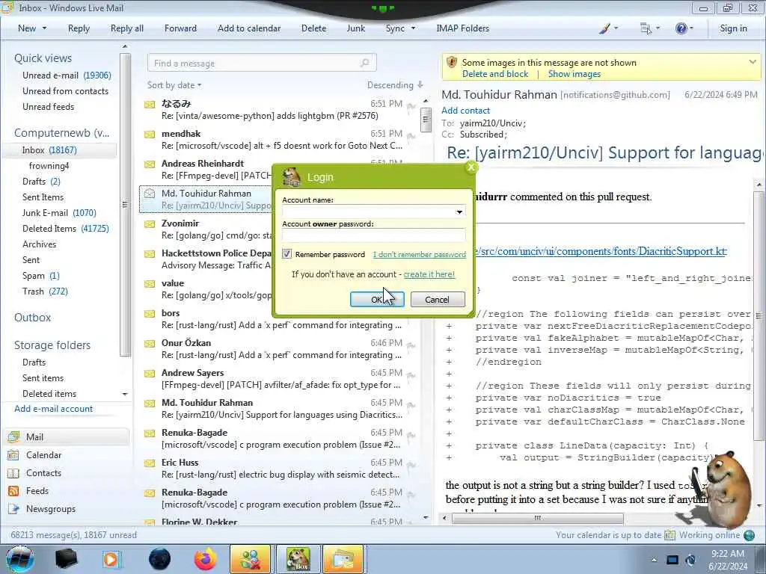Click the flag icon on Onur Özkan message
This screenshot has width=766, height=574.
pos(411,346)
